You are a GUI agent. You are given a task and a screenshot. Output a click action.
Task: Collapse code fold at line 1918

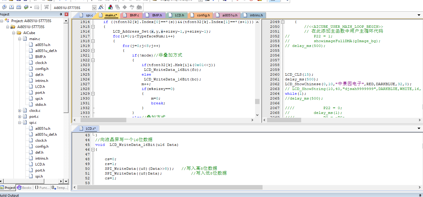coord(93,41)
